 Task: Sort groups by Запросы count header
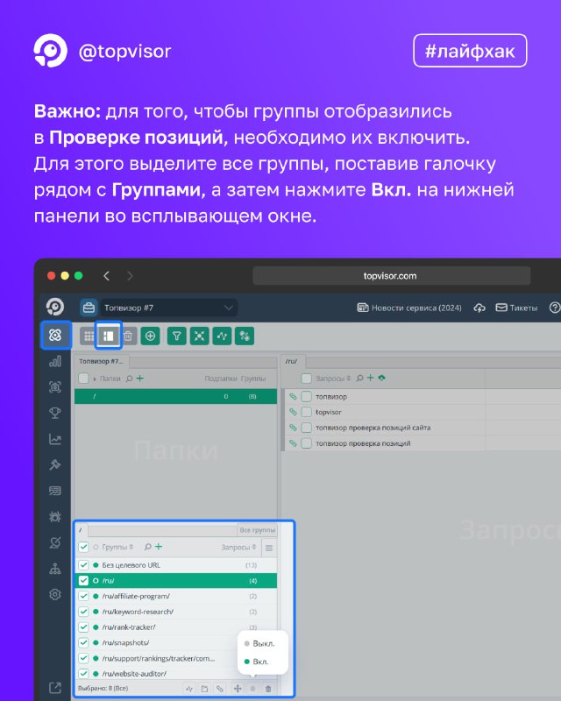click(x=239, y=547)
